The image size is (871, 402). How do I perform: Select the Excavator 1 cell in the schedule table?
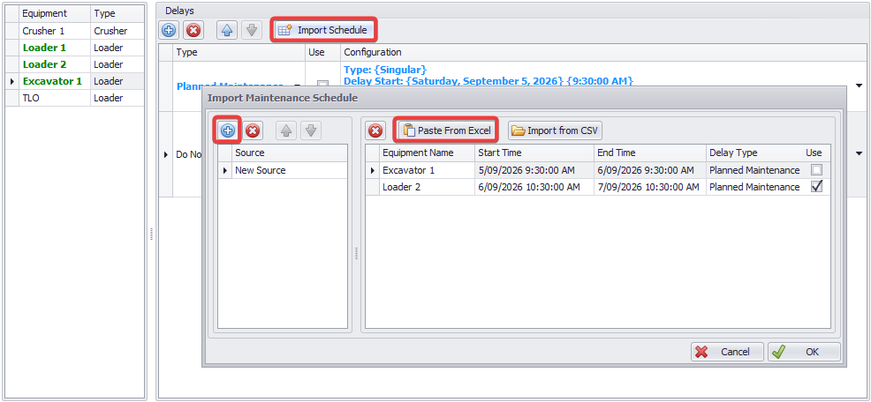[x=427, y=170]
